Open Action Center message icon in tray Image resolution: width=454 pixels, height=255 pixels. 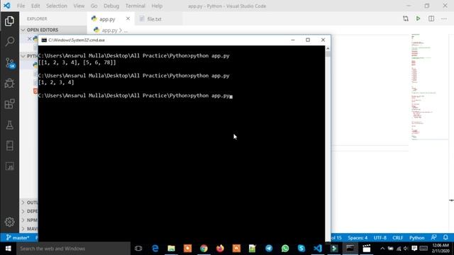pos(414,249)
